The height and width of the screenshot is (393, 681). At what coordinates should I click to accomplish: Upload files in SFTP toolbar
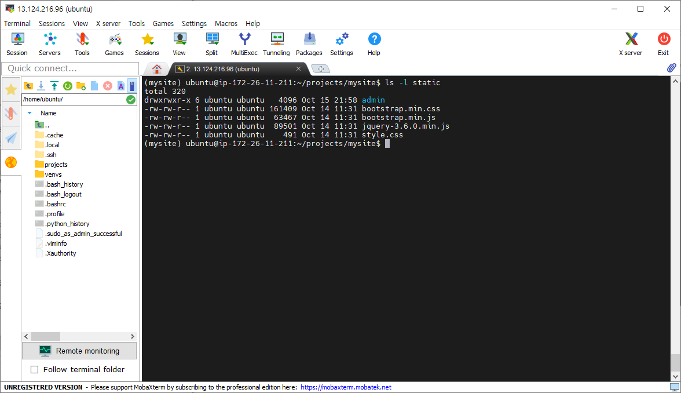click(x=54, y=86)
